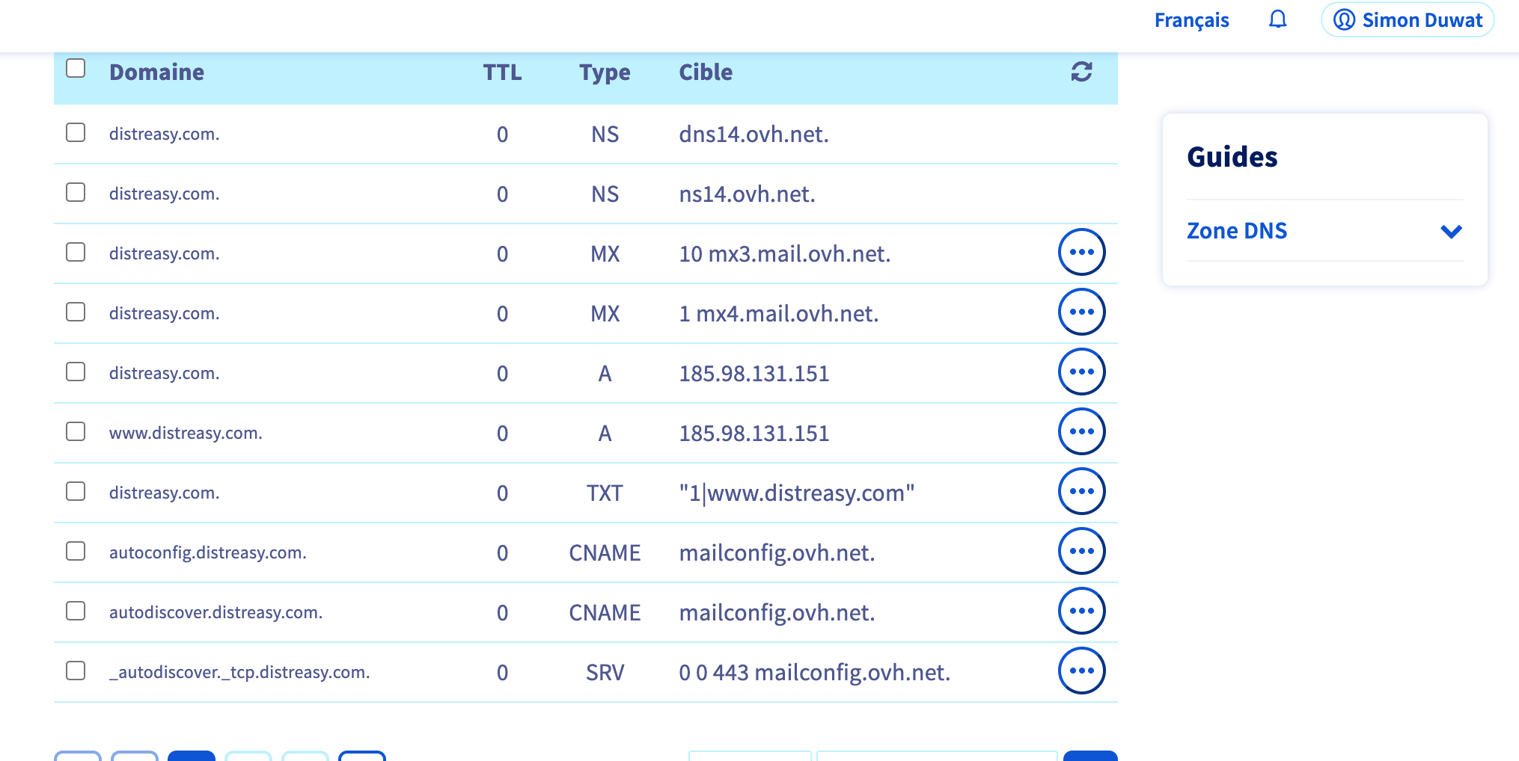The height and width of the screenshot is (761, 1519).
Task: Open notifications bell in header
Action: 1277,19
